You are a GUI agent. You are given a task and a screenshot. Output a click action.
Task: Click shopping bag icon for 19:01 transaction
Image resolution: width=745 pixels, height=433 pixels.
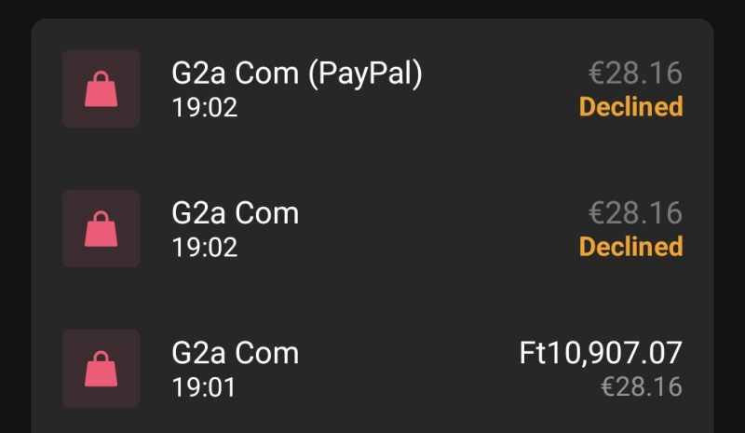pos(101,368)
